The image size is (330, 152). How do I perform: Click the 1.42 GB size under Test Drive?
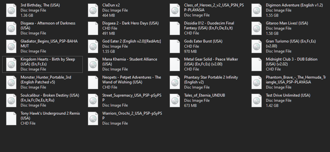click(x=272, y=106)
